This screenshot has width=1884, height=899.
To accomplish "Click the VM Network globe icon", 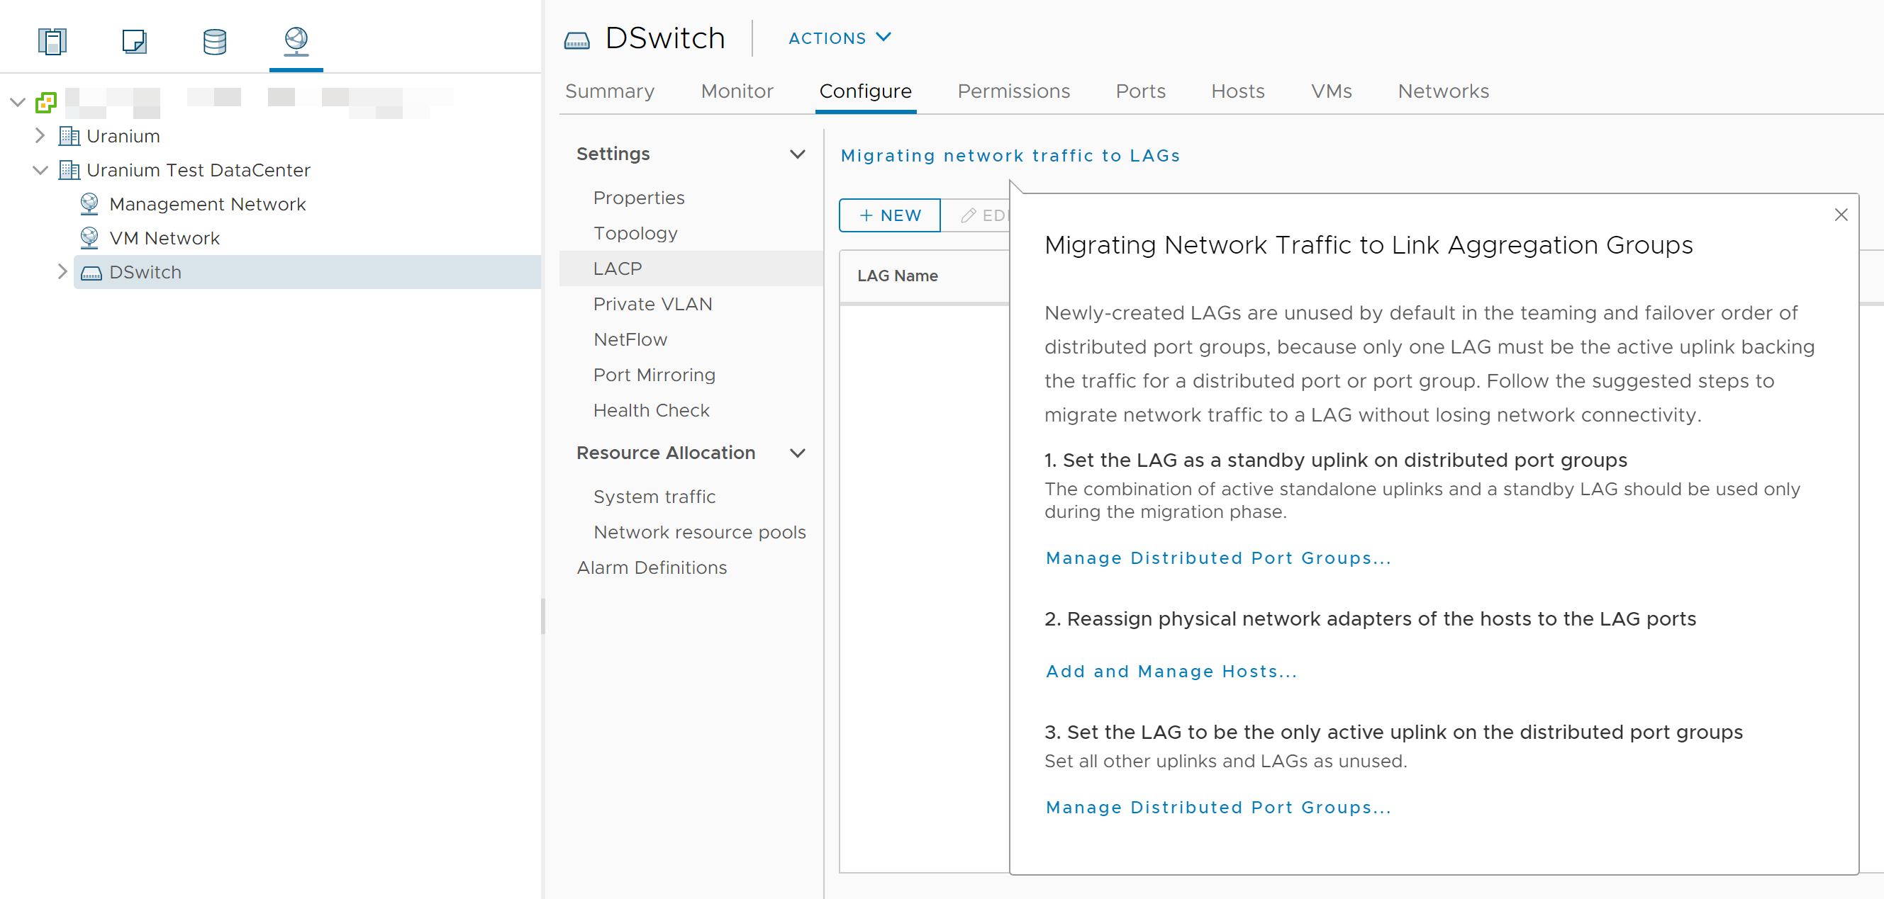I will [89, 238].
